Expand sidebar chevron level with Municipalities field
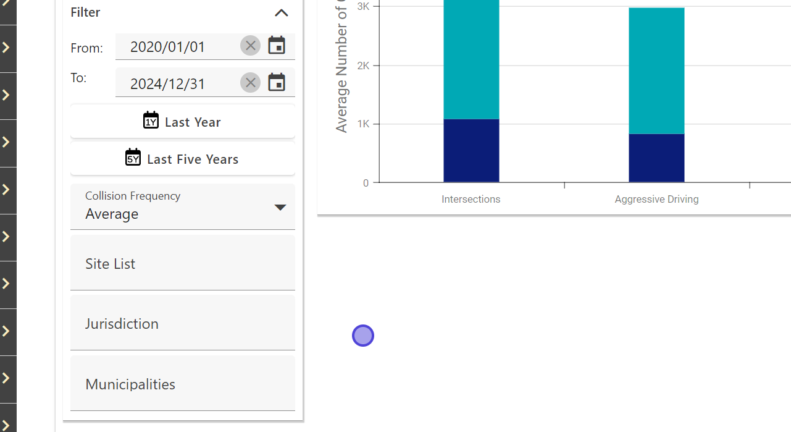 [7, 378]
